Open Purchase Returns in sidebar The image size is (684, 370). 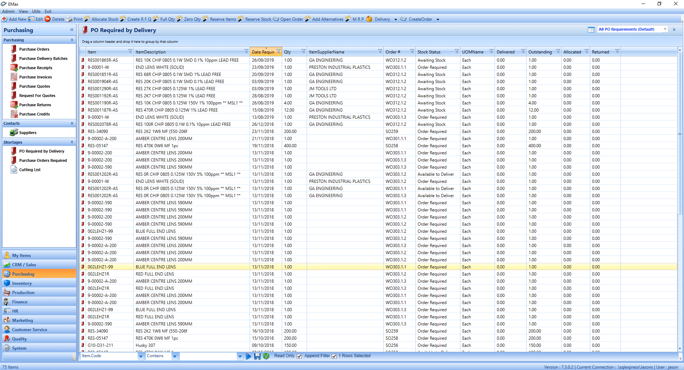pos(35,105)
